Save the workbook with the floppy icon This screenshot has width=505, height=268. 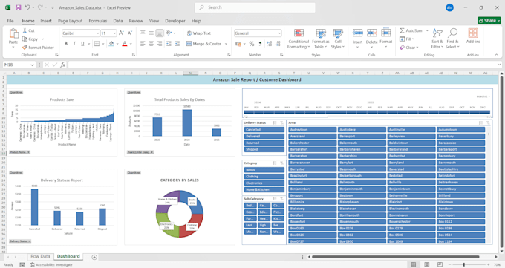pyautogui.click(x=19, y=7)
